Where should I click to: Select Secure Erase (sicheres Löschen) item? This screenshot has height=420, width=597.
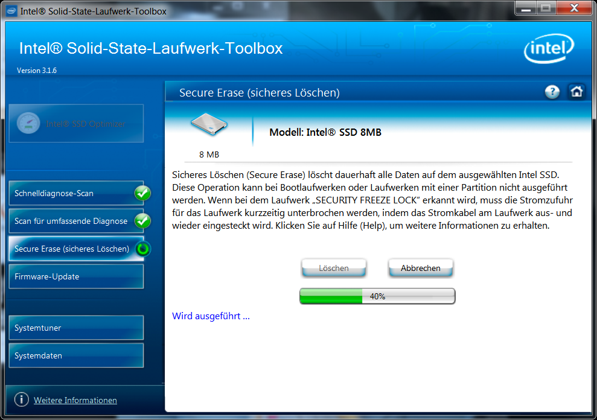pos(76,249)
